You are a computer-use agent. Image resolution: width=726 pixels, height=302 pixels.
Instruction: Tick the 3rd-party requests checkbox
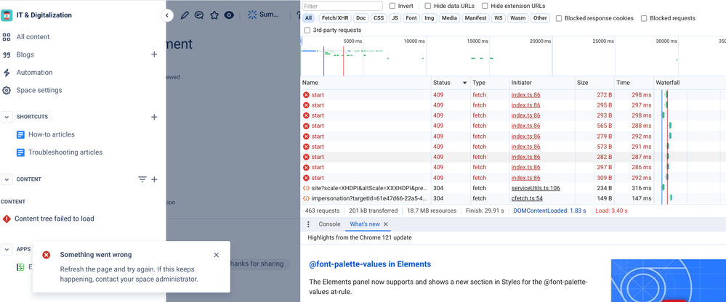tap(307, 30)
